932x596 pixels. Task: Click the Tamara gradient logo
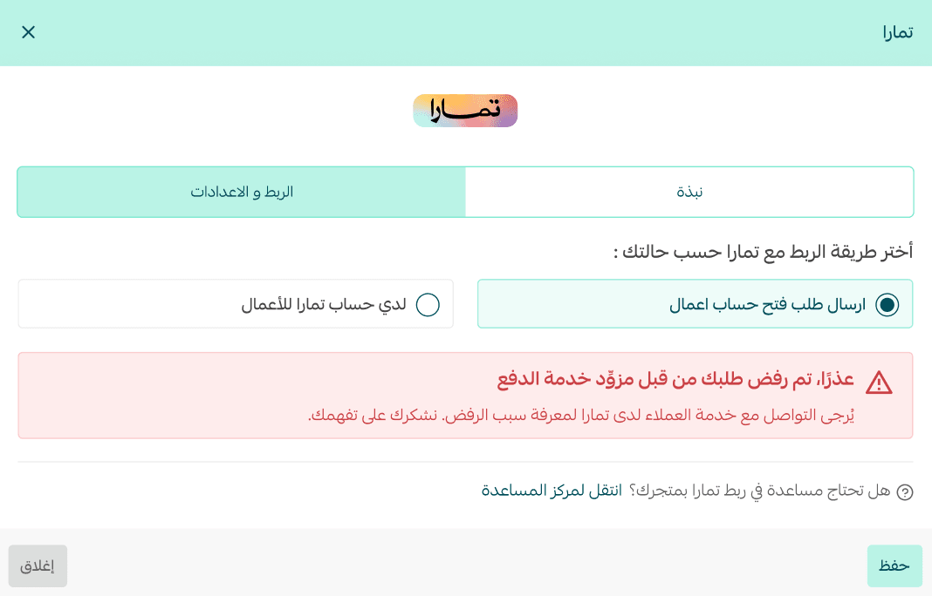pos(465,111)
